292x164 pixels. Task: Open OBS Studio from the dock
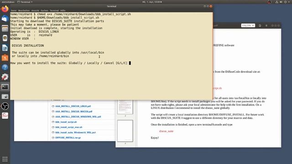[5, 106]
